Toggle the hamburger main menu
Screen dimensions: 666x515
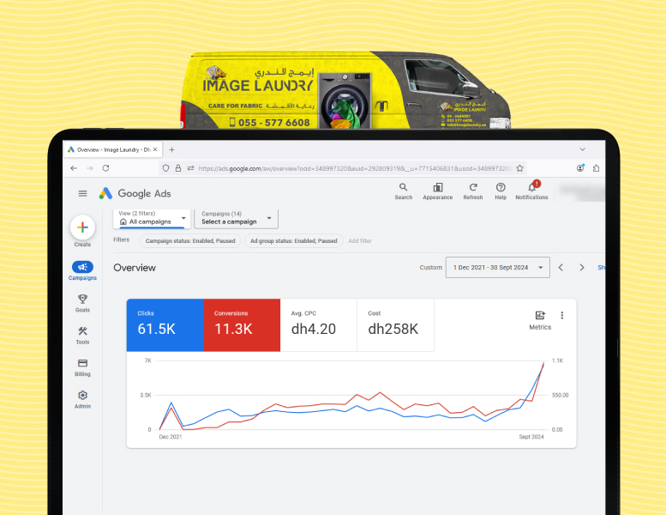(x=82, y=194)
